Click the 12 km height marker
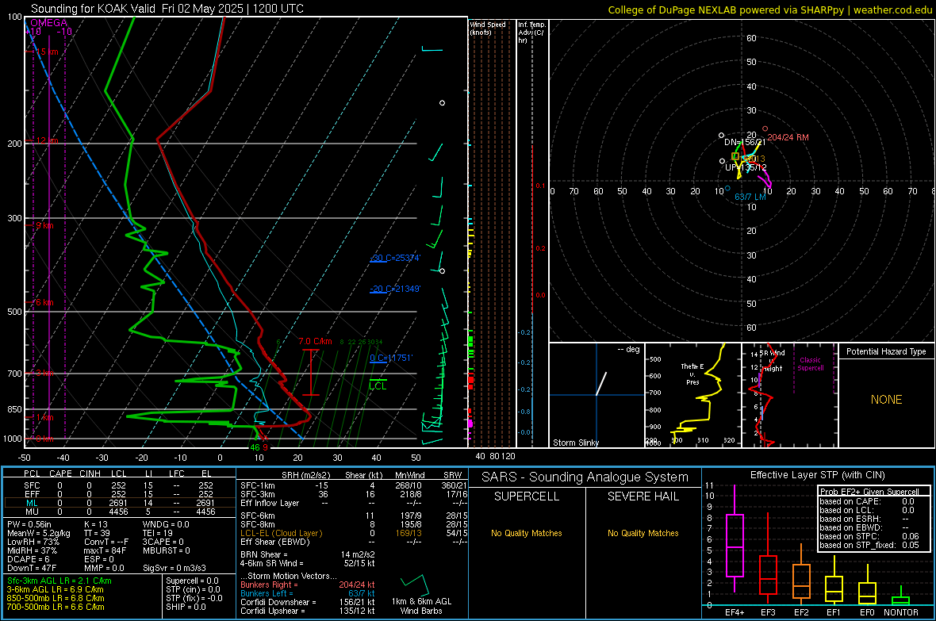 pos(47,140)
